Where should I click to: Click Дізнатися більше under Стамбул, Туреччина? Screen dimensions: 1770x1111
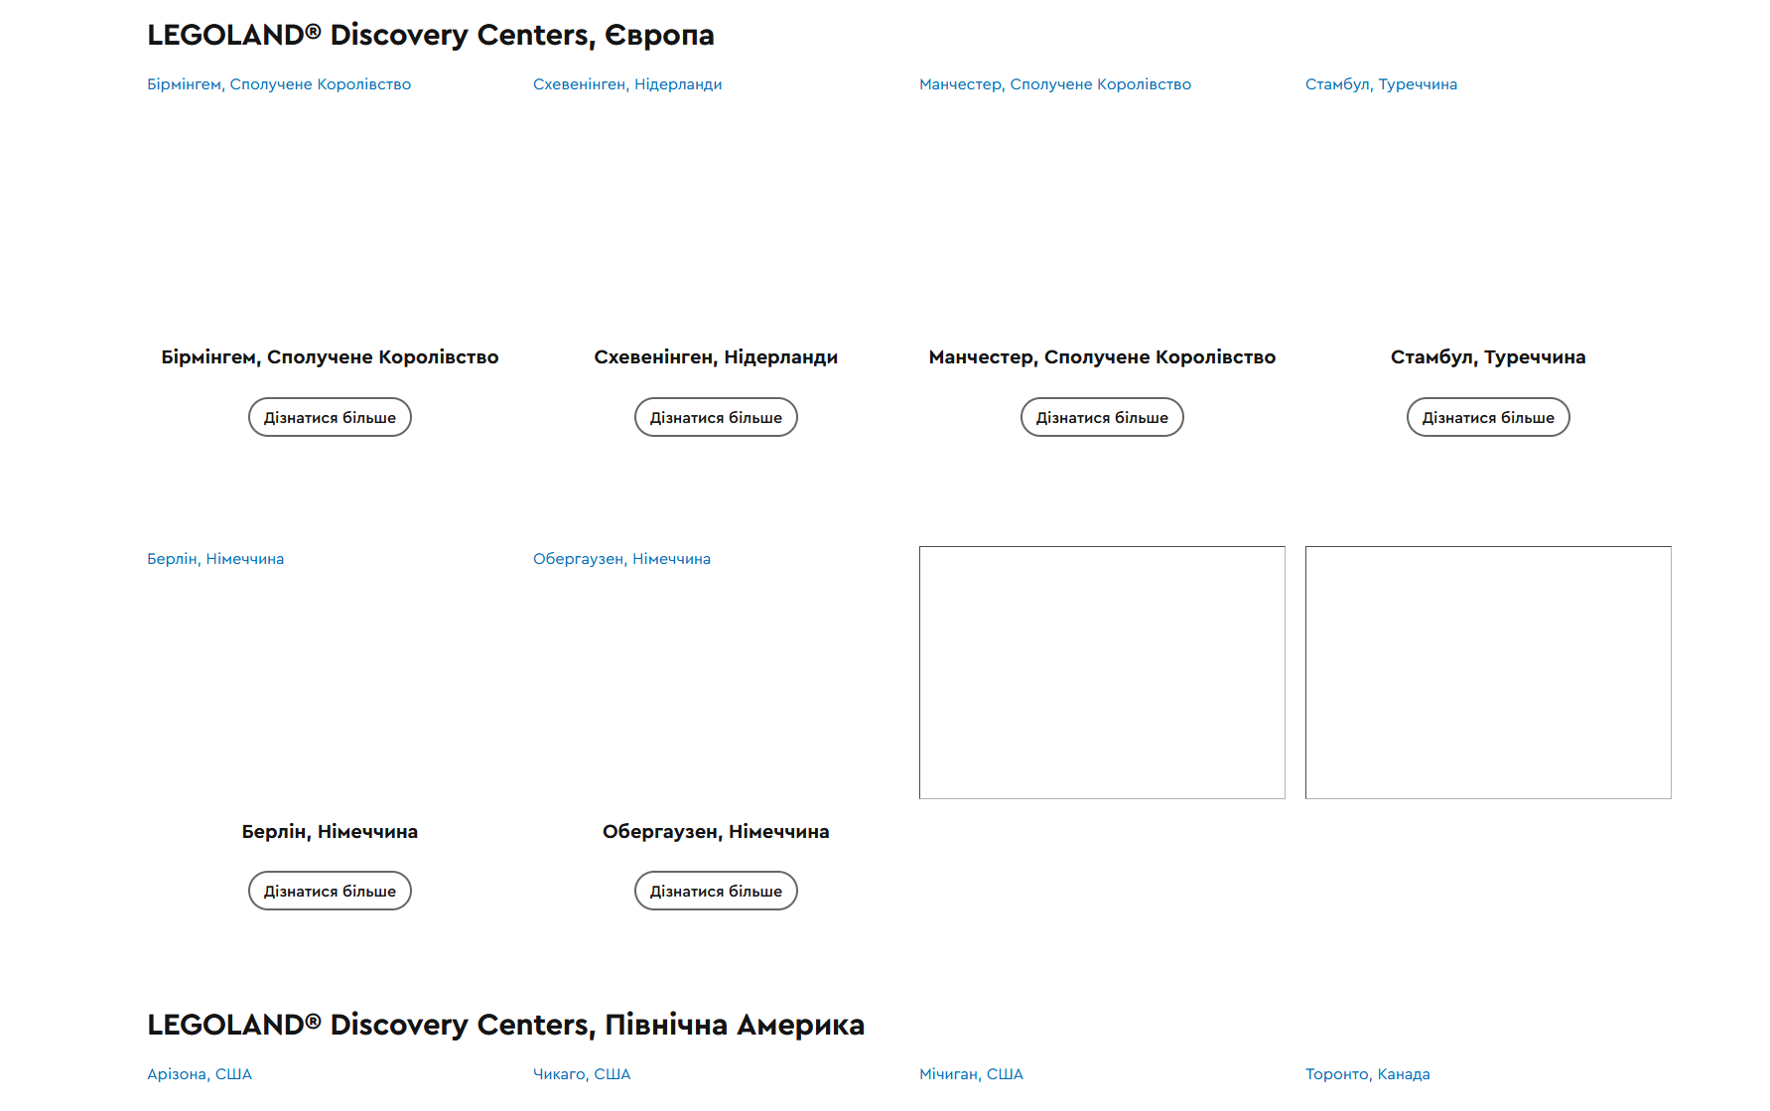[1488, 417]
